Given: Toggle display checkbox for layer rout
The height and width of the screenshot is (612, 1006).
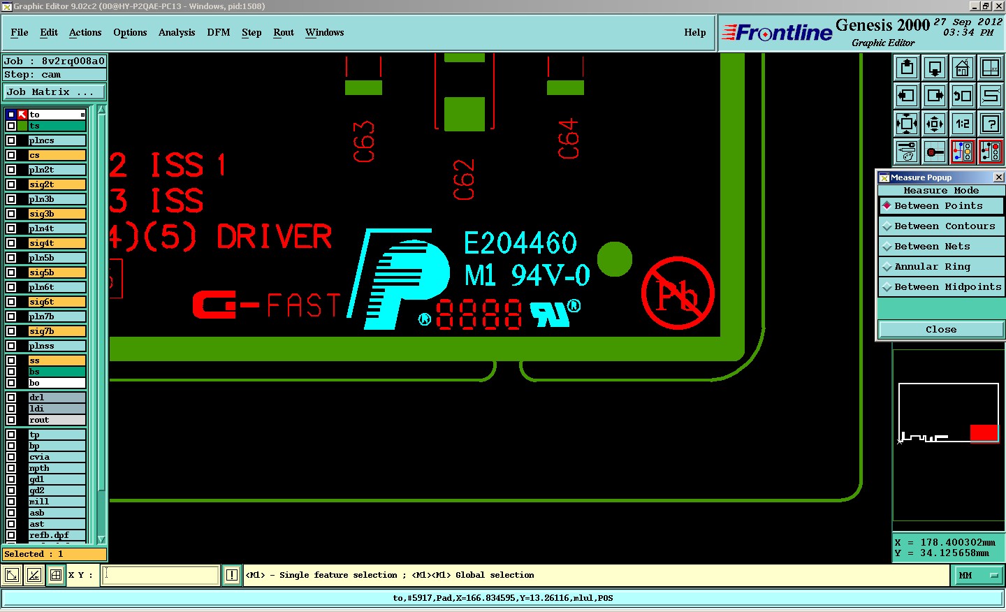Looking at the screenshot, I should click(11, 420).
